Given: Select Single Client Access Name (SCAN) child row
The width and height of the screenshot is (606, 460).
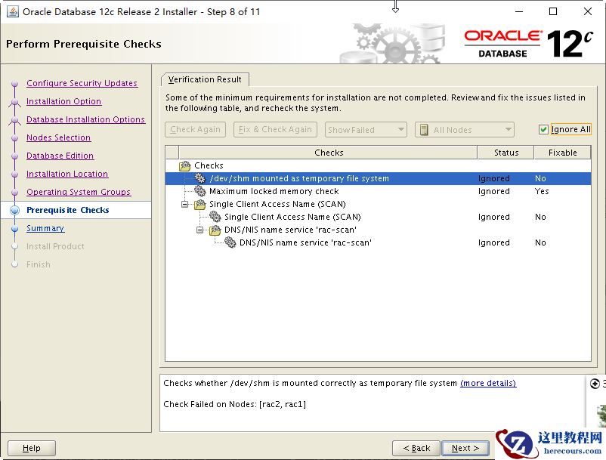Looking at the screenshot, I should (x=378, y=217).
